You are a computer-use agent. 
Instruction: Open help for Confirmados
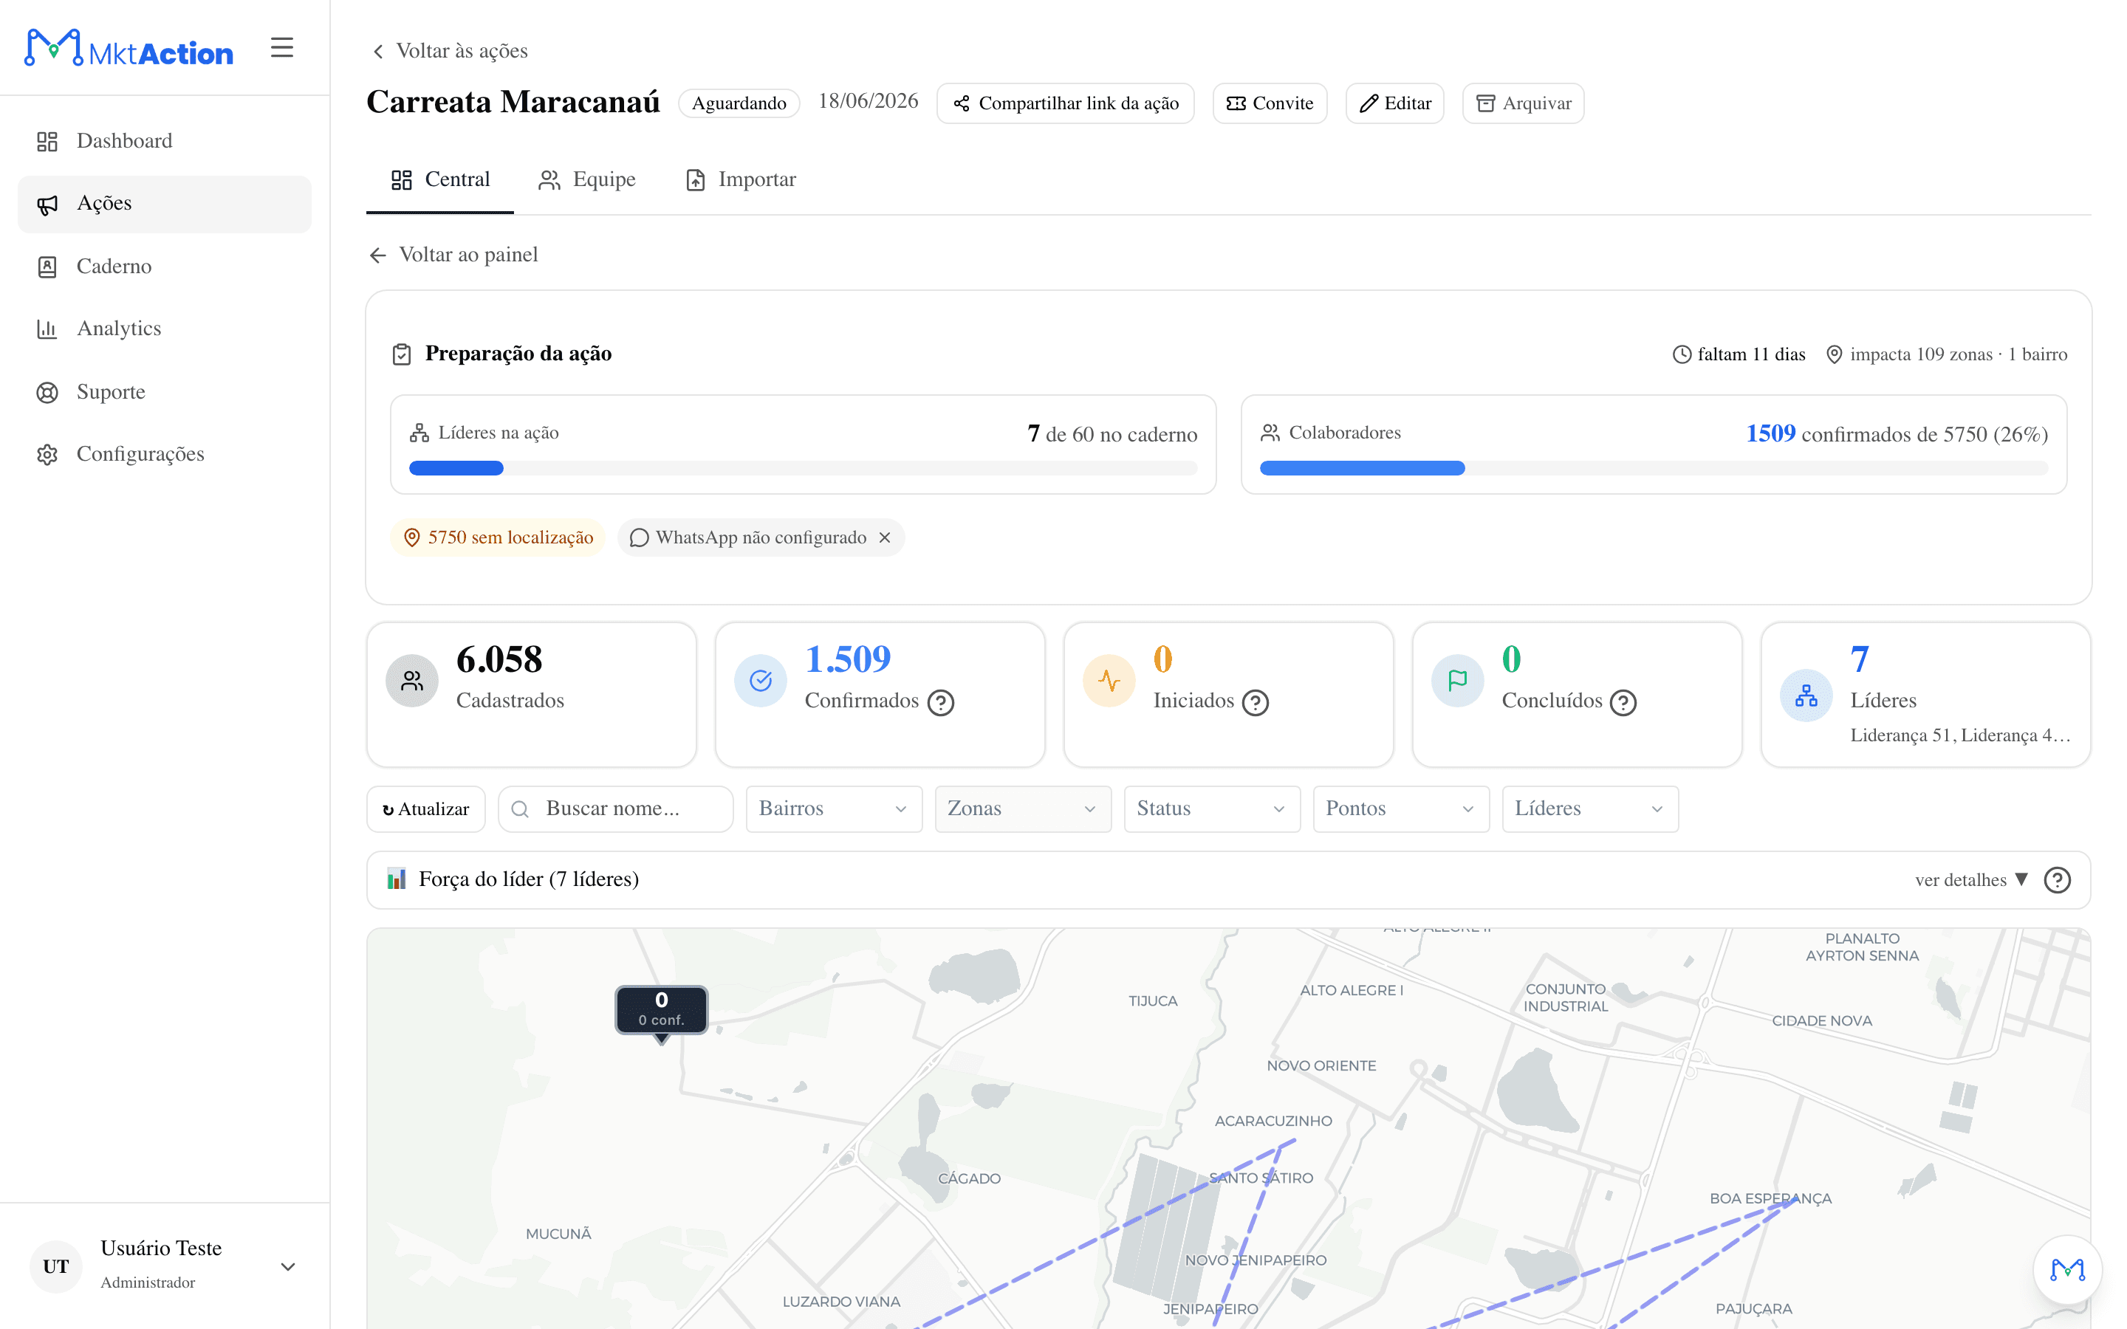[942, 702]
